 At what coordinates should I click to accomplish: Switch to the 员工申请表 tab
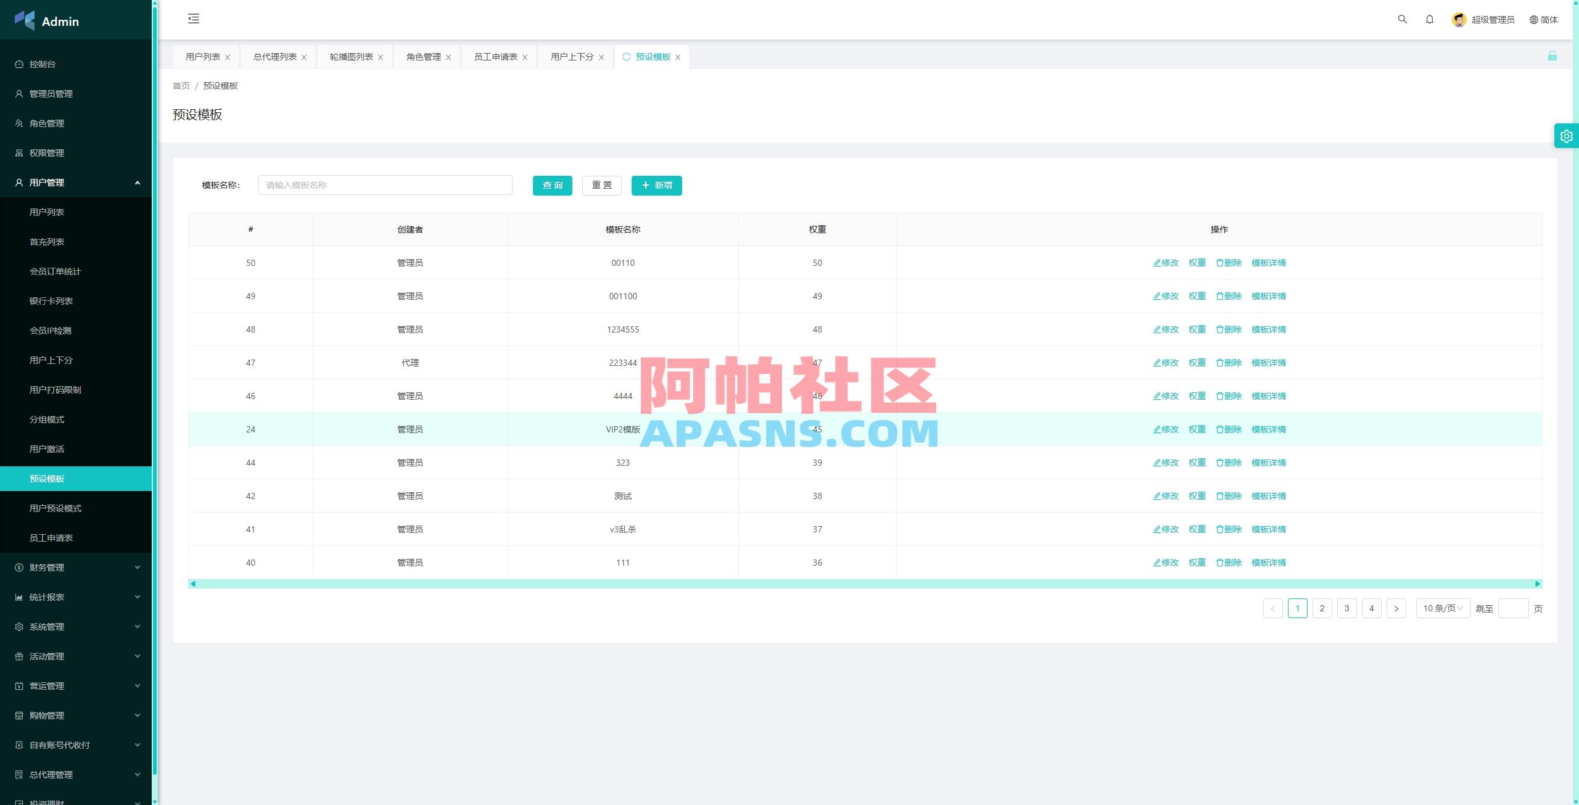(x=494, y=56)
